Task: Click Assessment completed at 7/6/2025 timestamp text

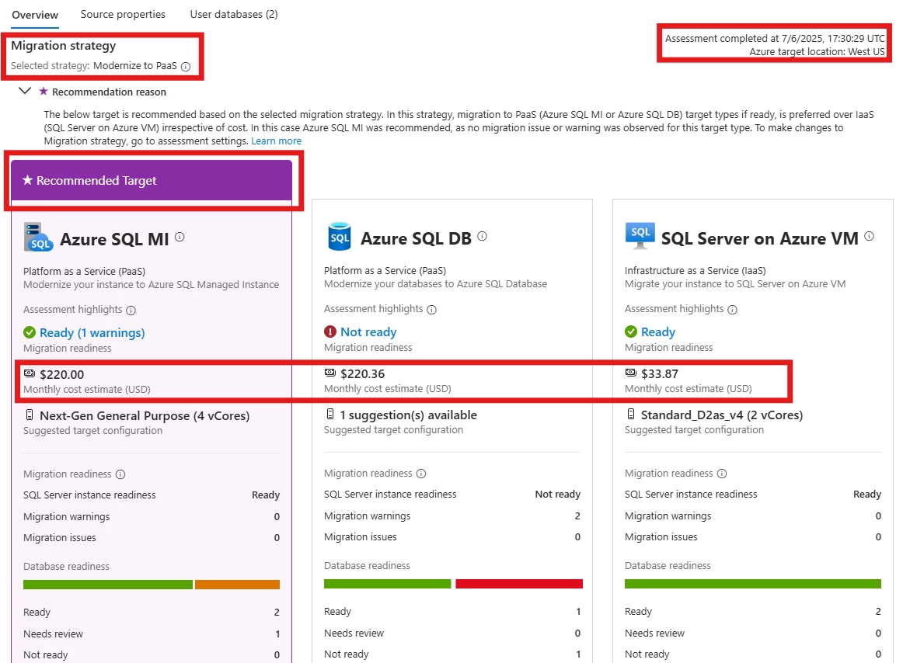Action: (x=775, y=39)
